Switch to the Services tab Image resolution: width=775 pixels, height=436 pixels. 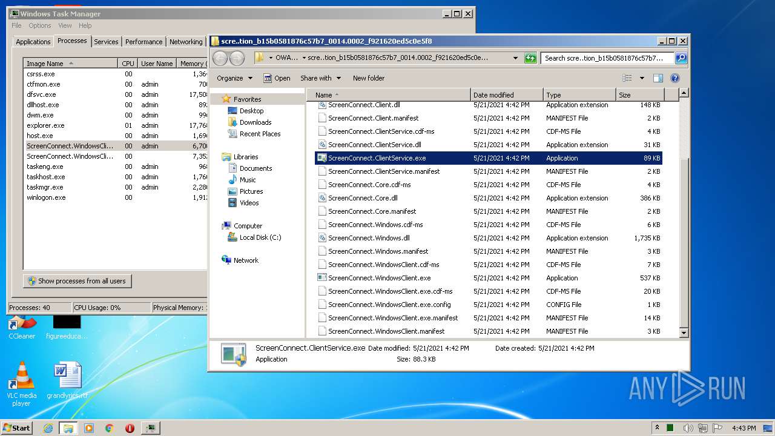(x=106, y=42)
